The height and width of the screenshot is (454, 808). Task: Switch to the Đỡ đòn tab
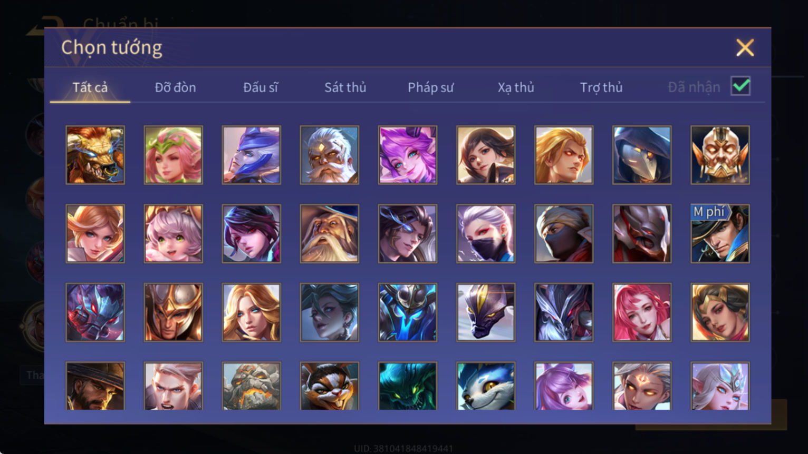(175, 87)
